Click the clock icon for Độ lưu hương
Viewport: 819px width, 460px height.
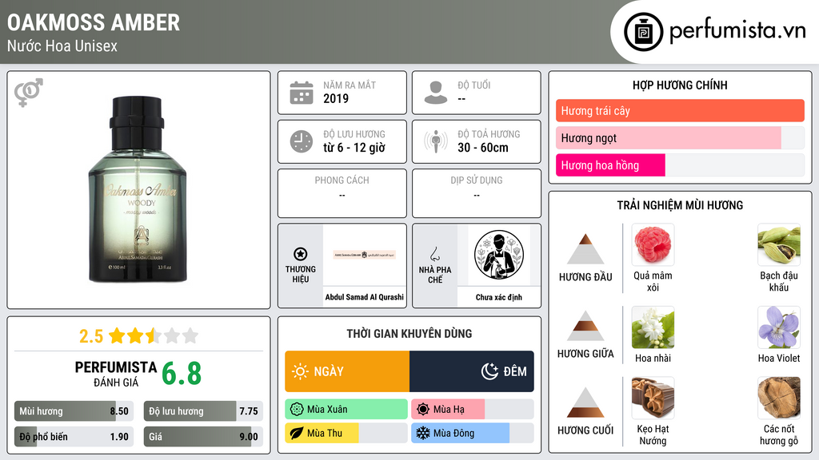[x=302, y=141]
